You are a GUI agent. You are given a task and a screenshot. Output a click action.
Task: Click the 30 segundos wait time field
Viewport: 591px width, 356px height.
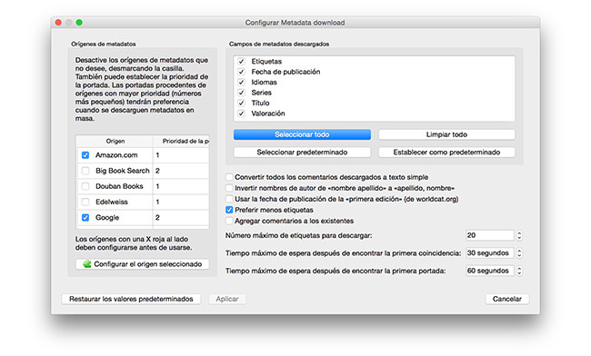tap(489, 252)
